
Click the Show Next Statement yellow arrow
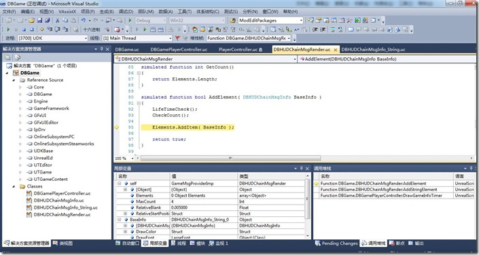[x=42, y=29]
